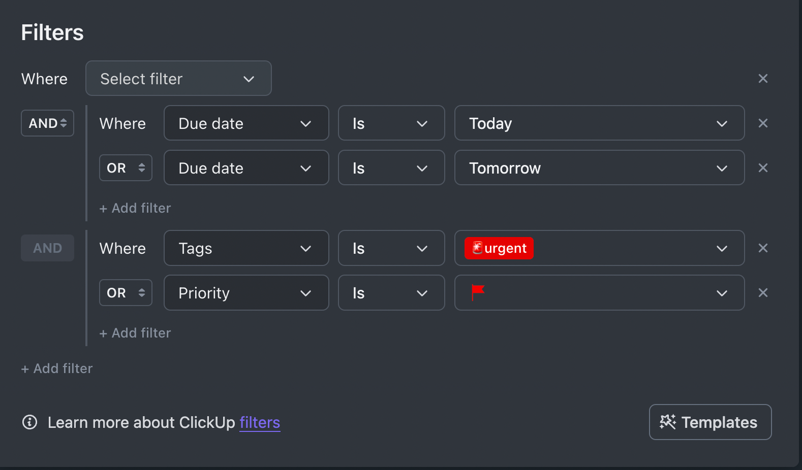Toggle the OR operator before Due date
This screenshot has width=802, height=470.
pos(126,168)
